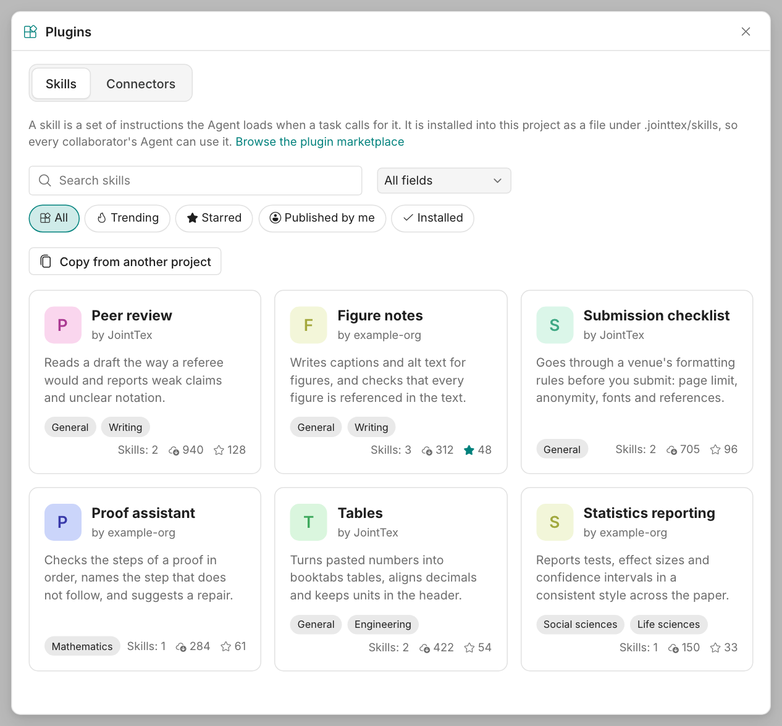
Task: Select the Mathematics tag
Action: [82, 646]
